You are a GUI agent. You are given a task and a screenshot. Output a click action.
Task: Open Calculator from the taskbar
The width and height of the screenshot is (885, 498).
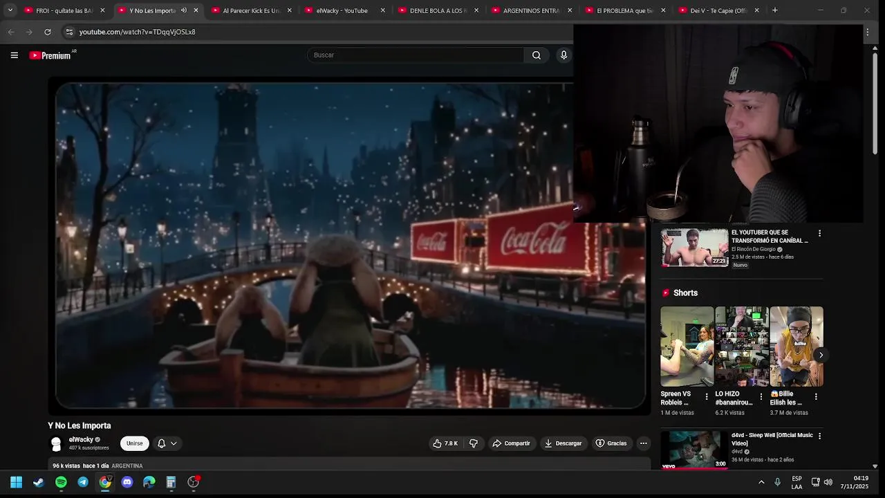[171, 482]
